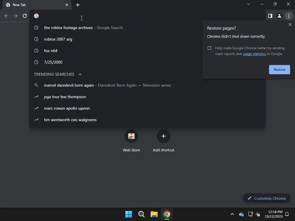Collapse the Trending Searches section
Image resolution: width=295 pixels, height=221 pixels.
point(80,74)
